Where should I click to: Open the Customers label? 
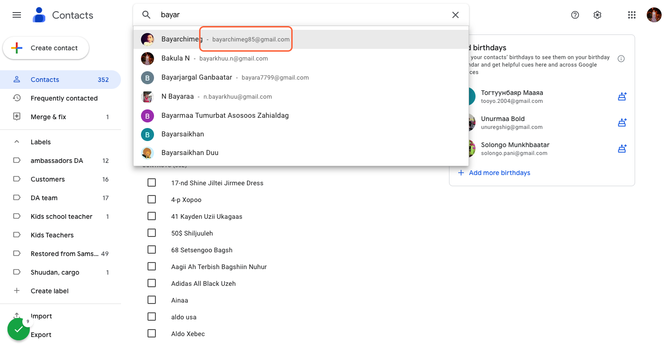tap(60, 179)
